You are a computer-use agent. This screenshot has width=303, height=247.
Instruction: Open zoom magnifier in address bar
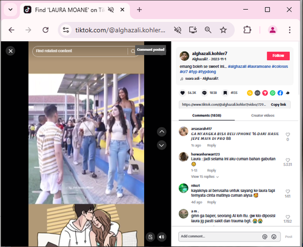point(208,30)
